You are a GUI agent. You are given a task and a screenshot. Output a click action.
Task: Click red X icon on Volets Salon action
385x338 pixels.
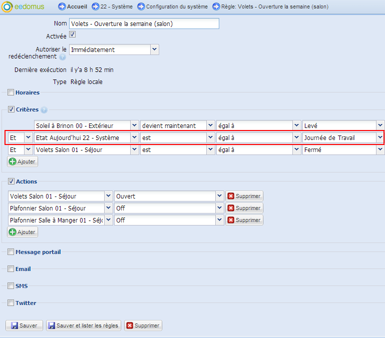point(231,196)
